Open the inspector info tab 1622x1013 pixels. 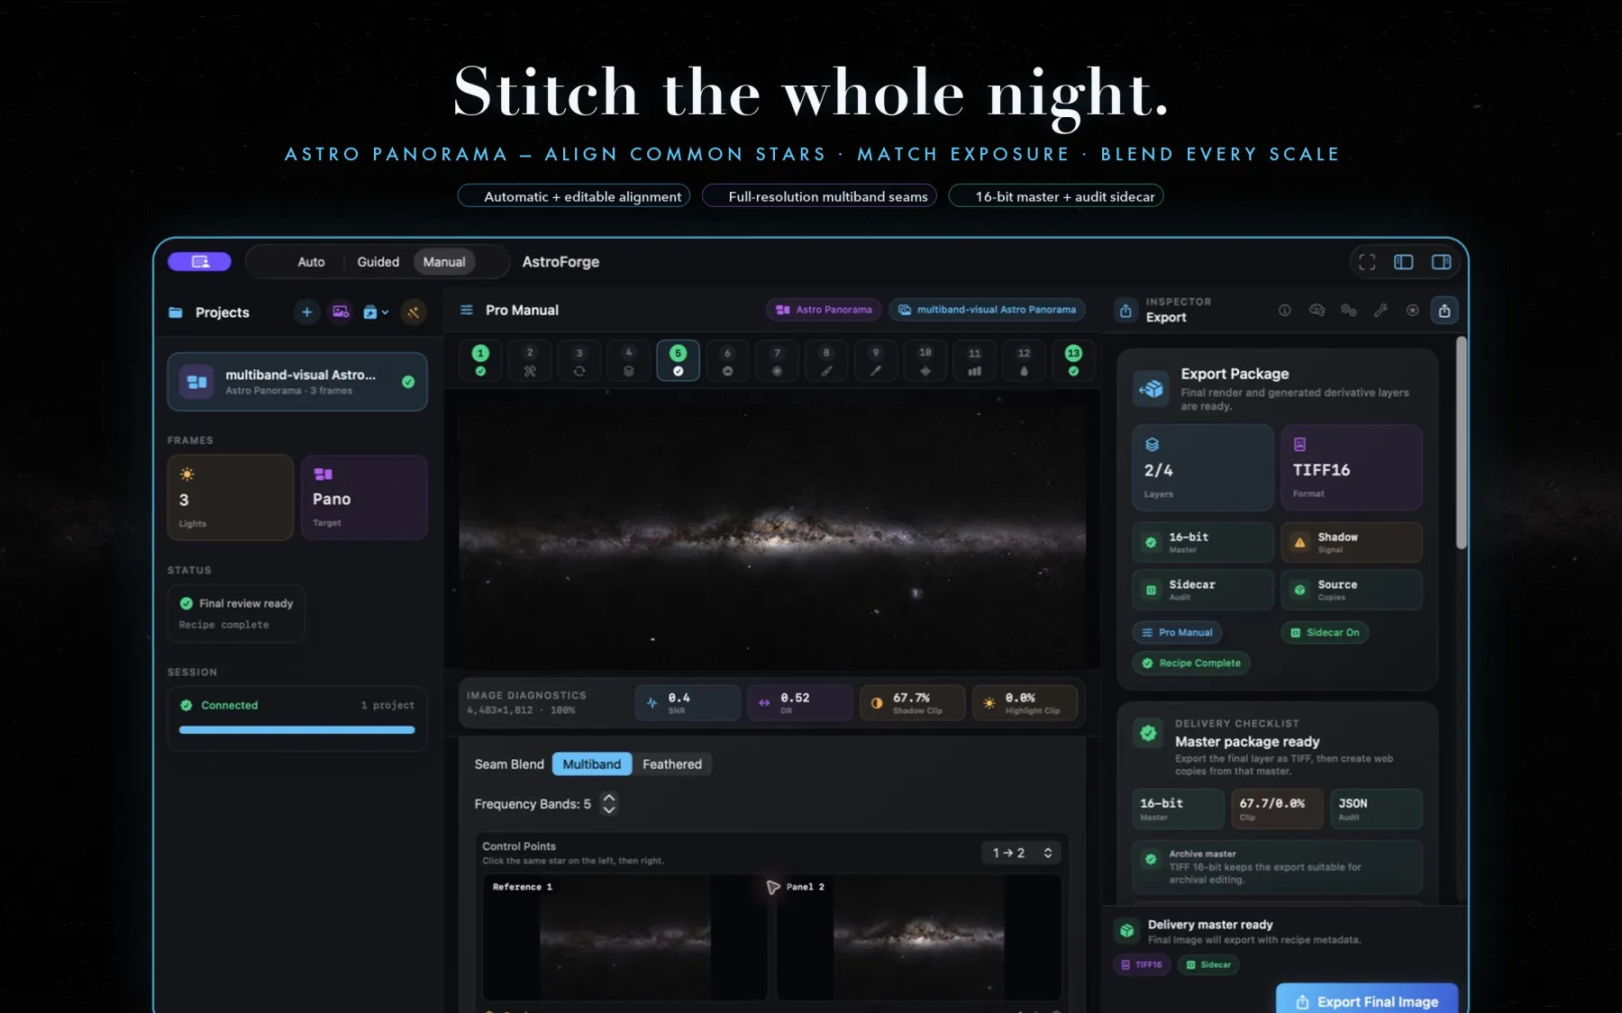1285,311
